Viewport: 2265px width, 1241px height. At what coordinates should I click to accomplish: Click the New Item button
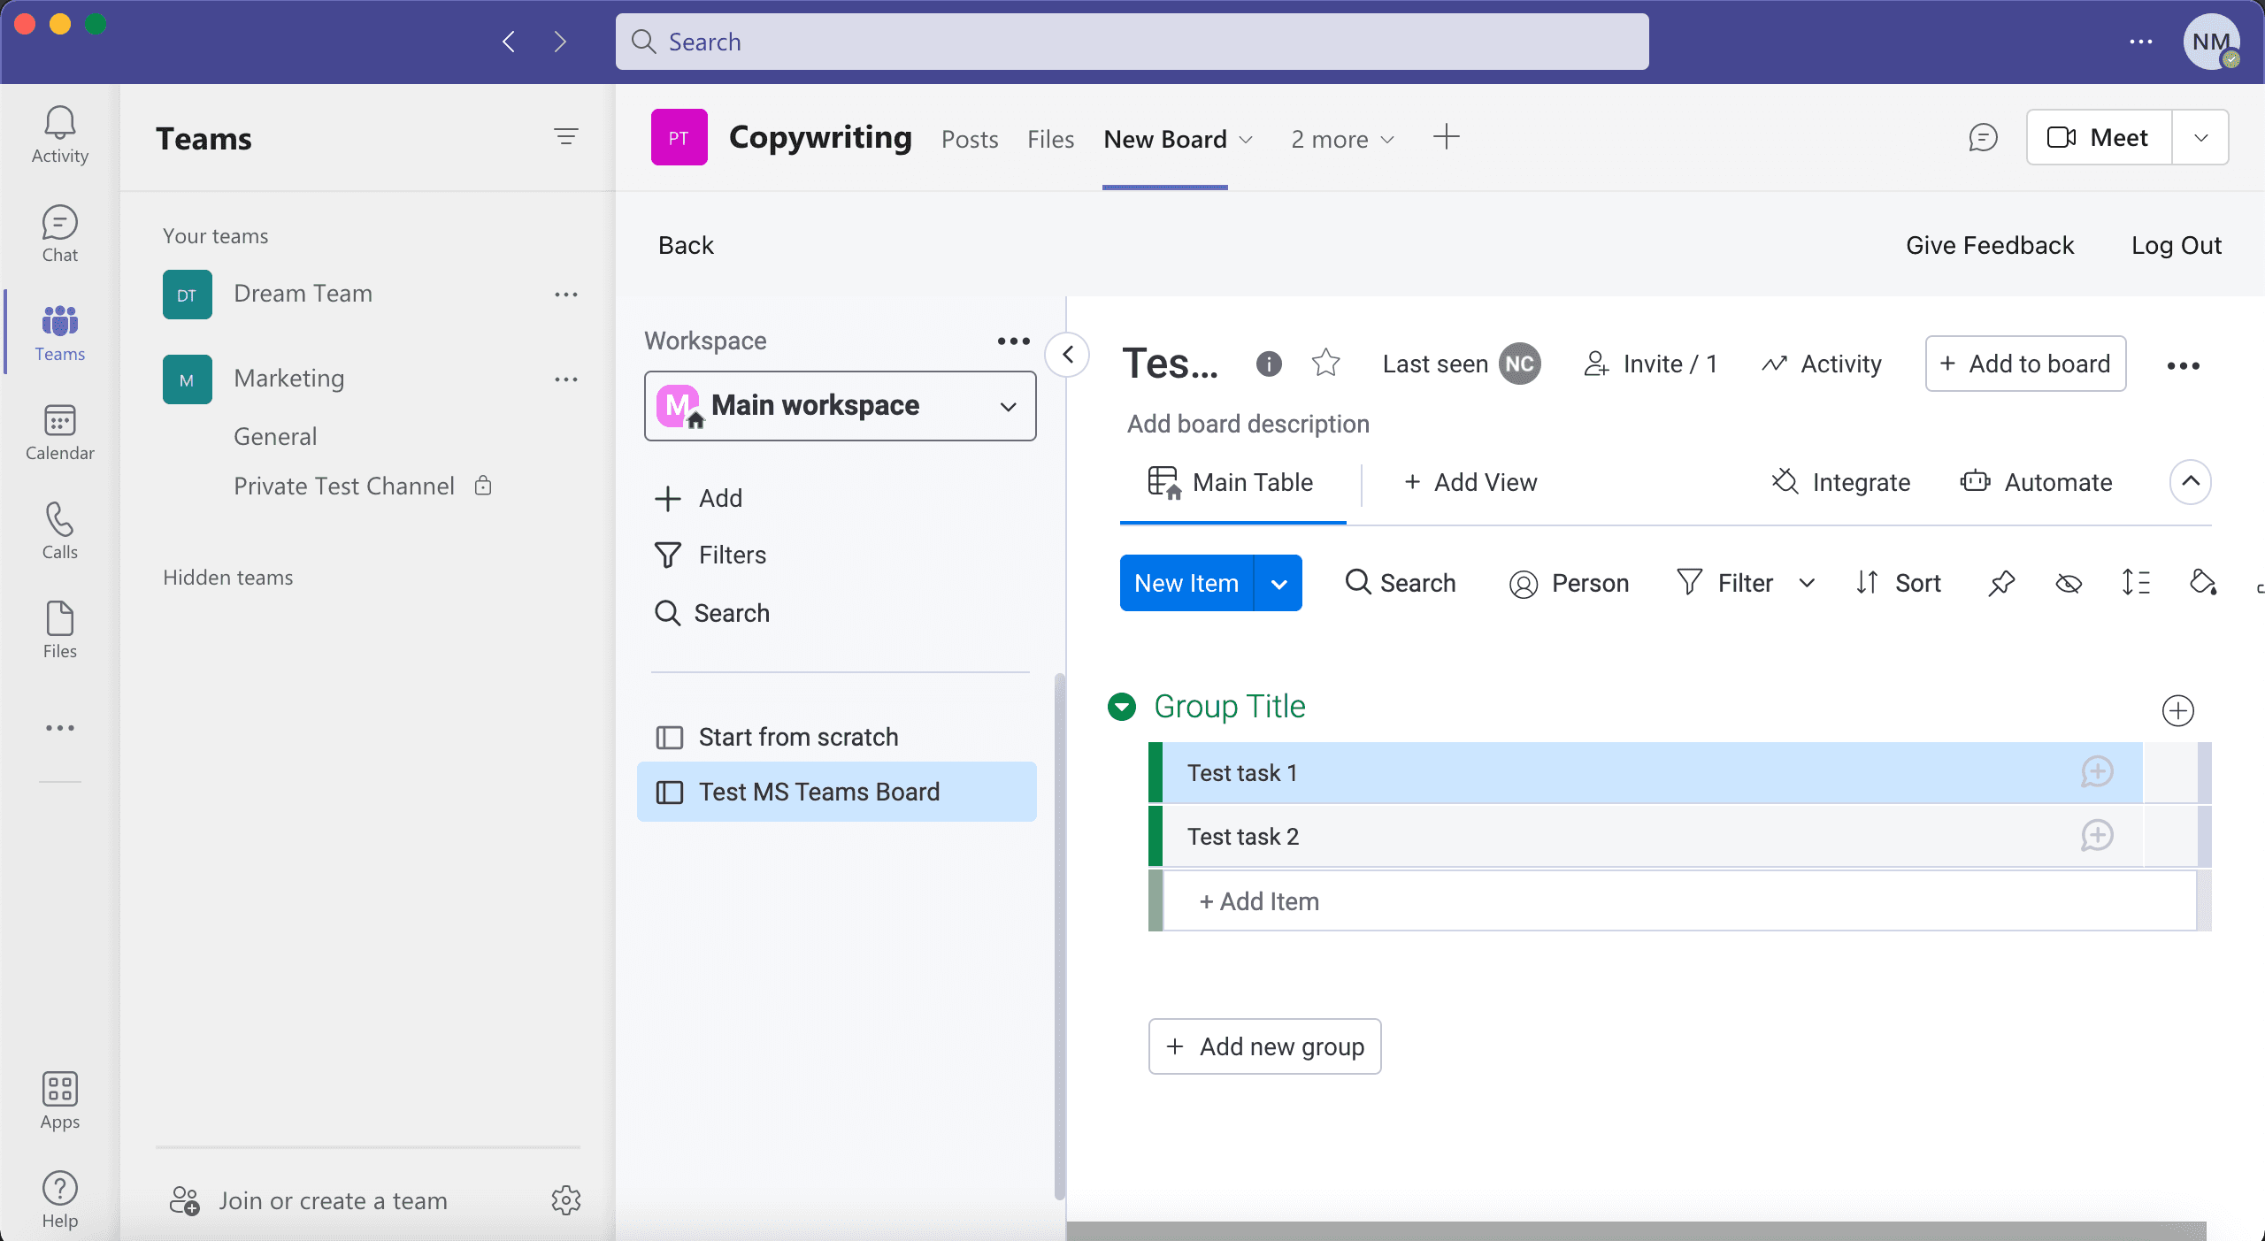(1186, 583)
